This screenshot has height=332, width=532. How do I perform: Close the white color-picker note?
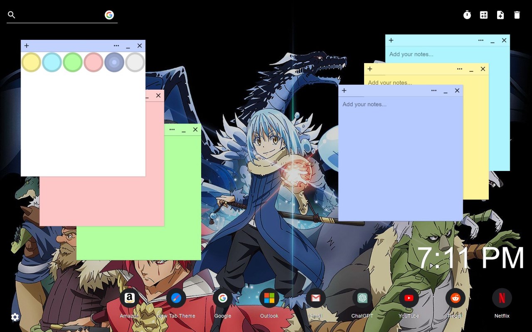[140, 46]
